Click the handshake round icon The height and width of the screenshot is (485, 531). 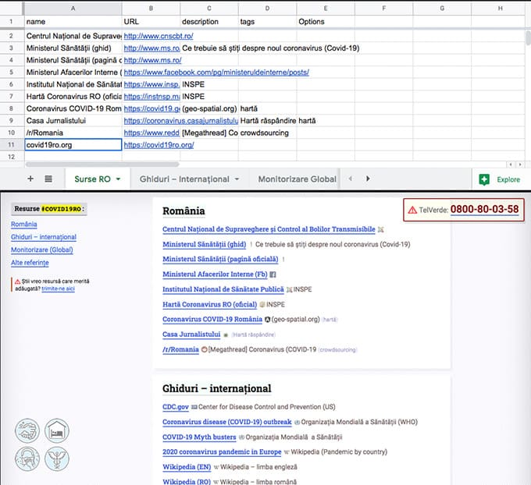pos(27,431)
